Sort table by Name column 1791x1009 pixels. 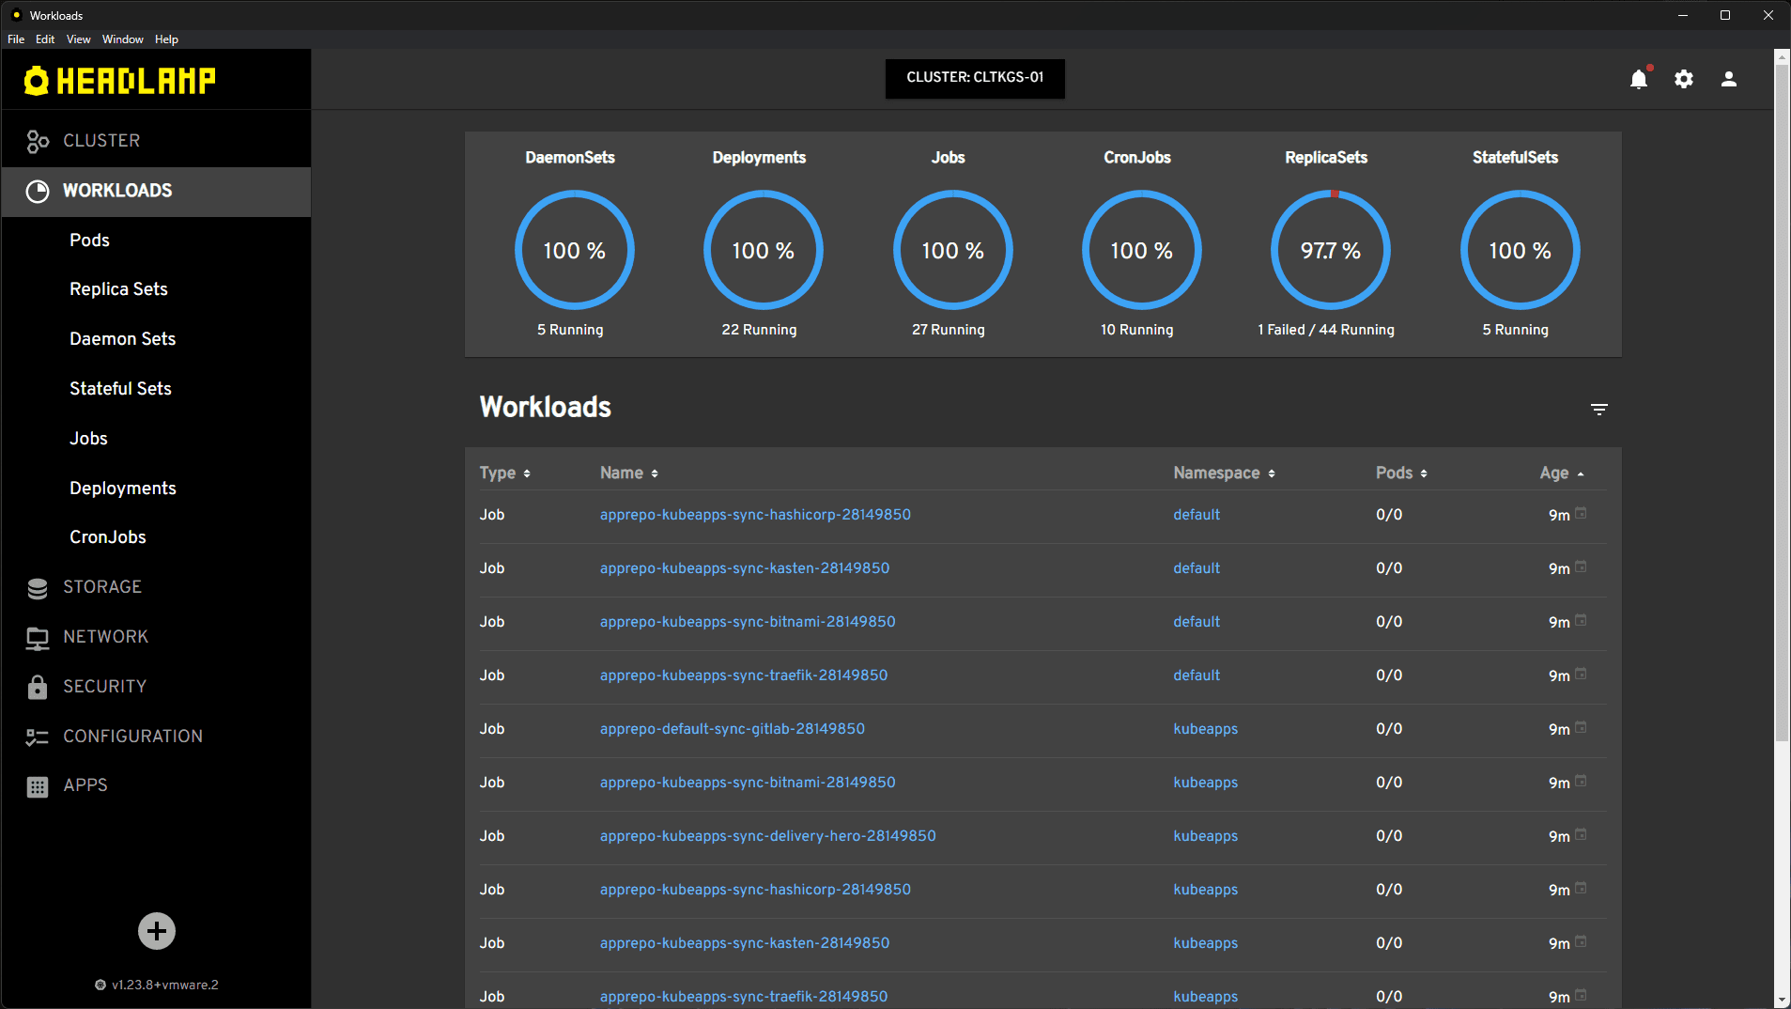pyautogui.click(x=629, y=473)
